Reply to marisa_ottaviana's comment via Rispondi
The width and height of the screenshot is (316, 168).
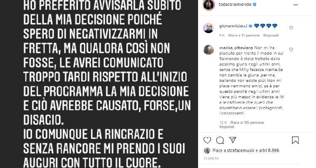[227, 127]
